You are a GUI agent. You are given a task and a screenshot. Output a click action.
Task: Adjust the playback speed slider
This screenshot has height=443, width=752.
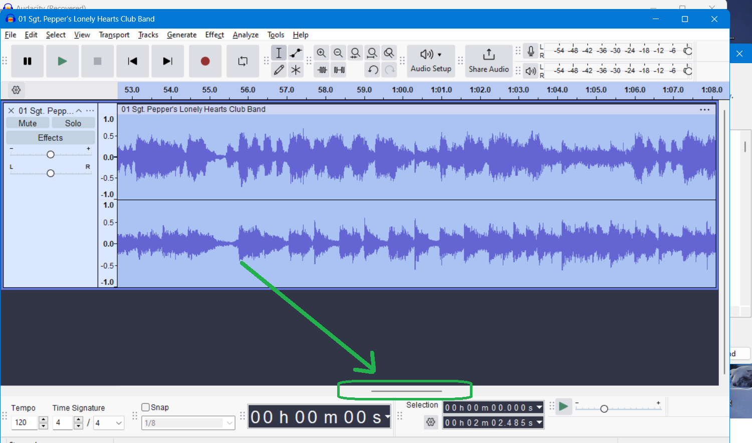605,407
